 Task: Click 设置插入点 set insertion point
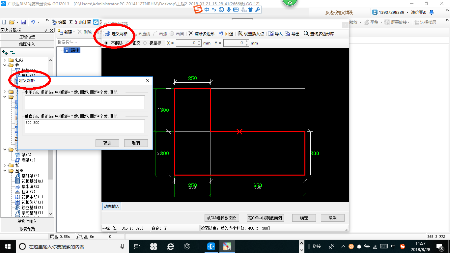pyautogui.click(x=251, y=34)
